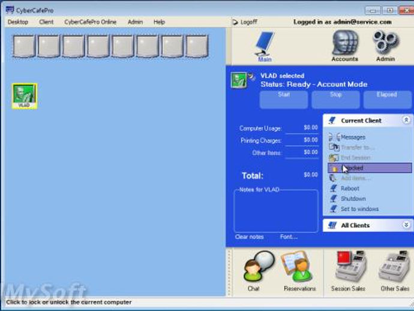Click the Status: Ready - Account Mode text
Image resolution: width=414 pixels, height=311 pixels.
tap(314, 84)
